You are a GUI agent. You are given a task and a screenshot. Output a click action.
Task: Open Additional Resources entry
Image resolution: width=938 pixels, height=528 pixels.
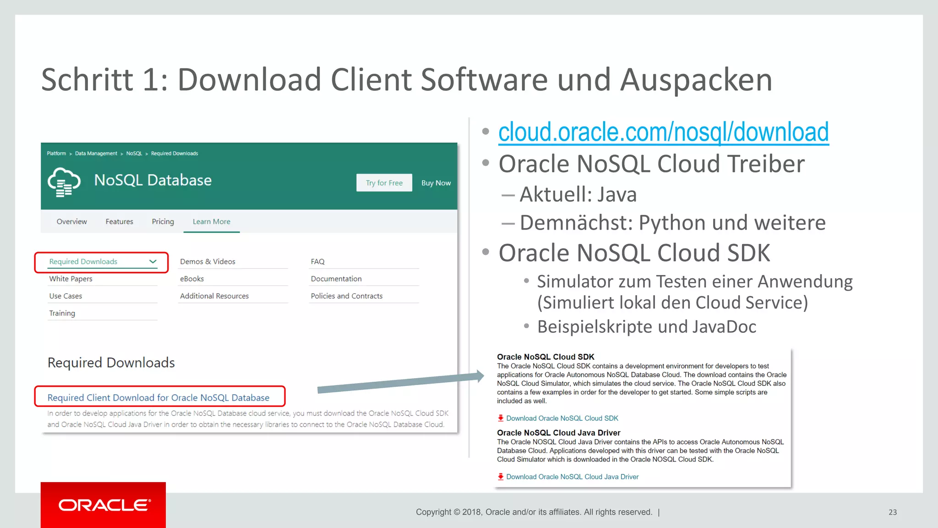214,296
